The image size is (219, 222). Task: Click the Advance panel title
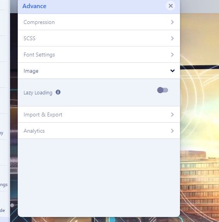[x=34, y=6]
